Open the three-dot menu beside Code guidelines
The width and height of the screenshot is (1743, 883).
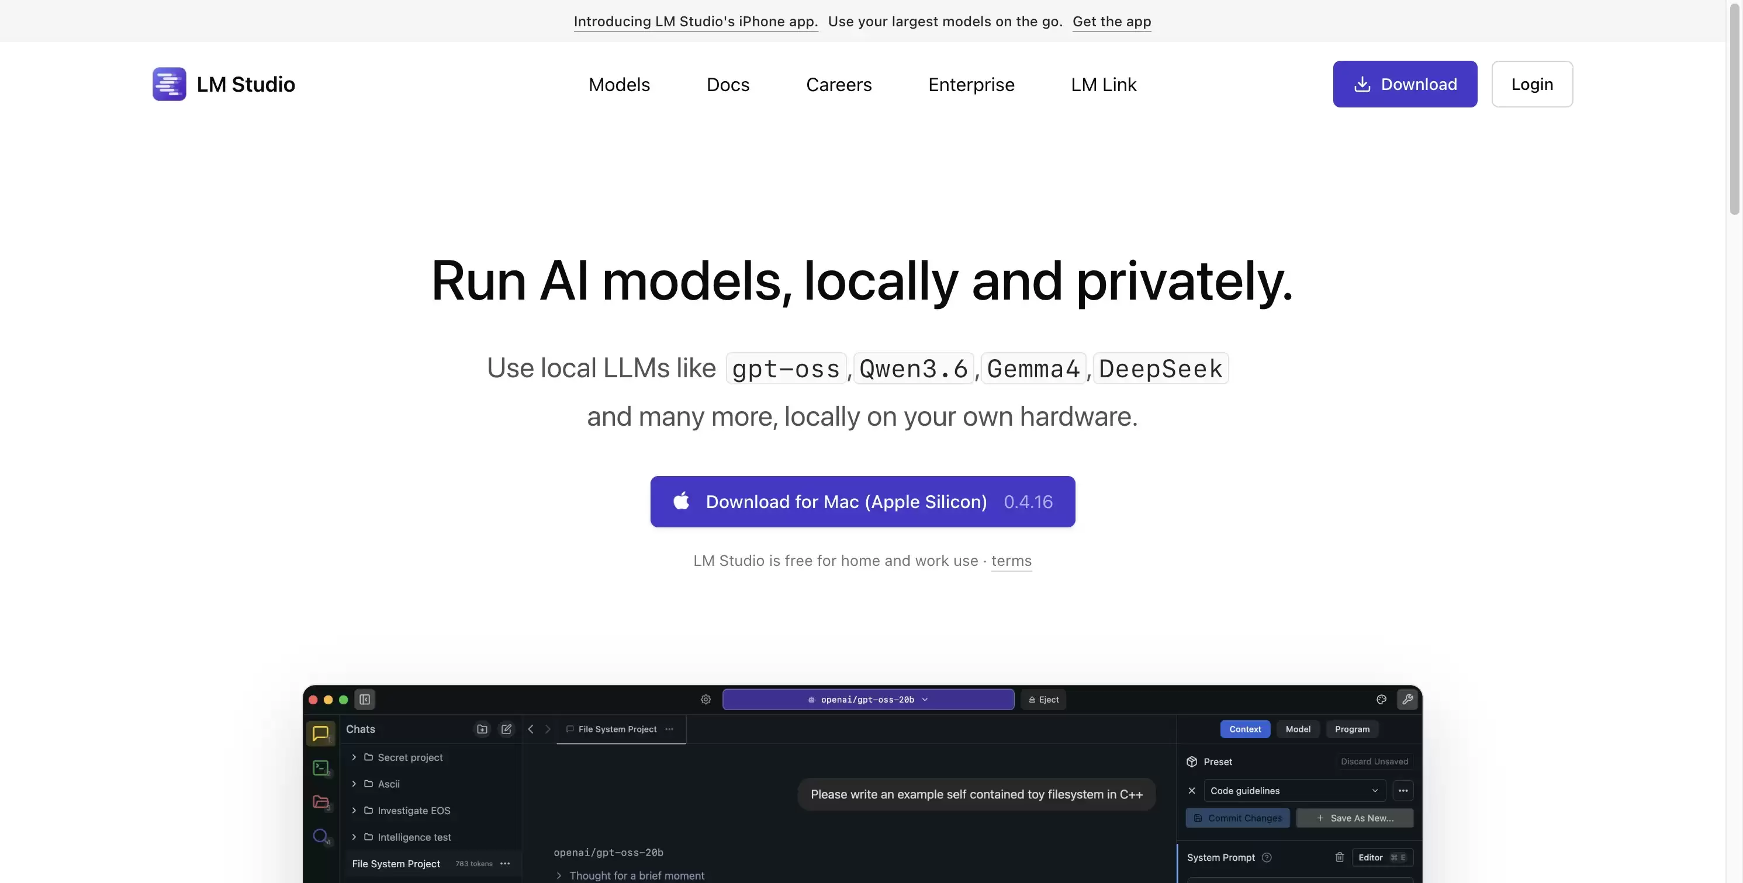1403,790
